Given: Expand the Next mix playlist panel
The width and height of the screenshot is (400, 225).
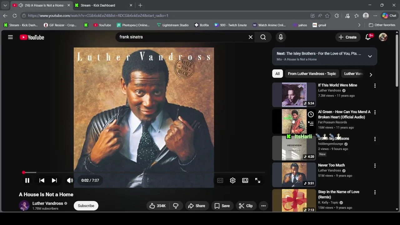Looking at the screenshot, I should click(370, 56).
